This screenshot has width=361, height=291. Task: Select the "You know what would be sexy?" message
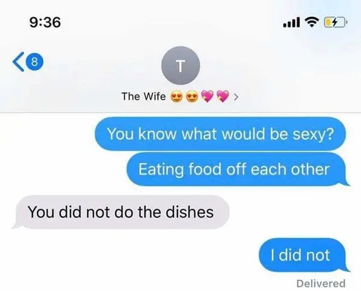220,134
